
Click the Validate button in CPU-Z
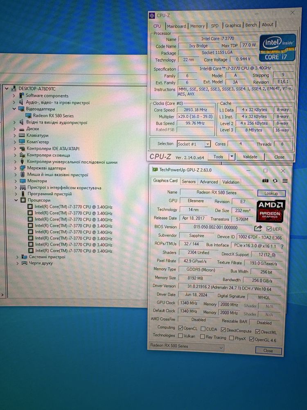[250, 157]
